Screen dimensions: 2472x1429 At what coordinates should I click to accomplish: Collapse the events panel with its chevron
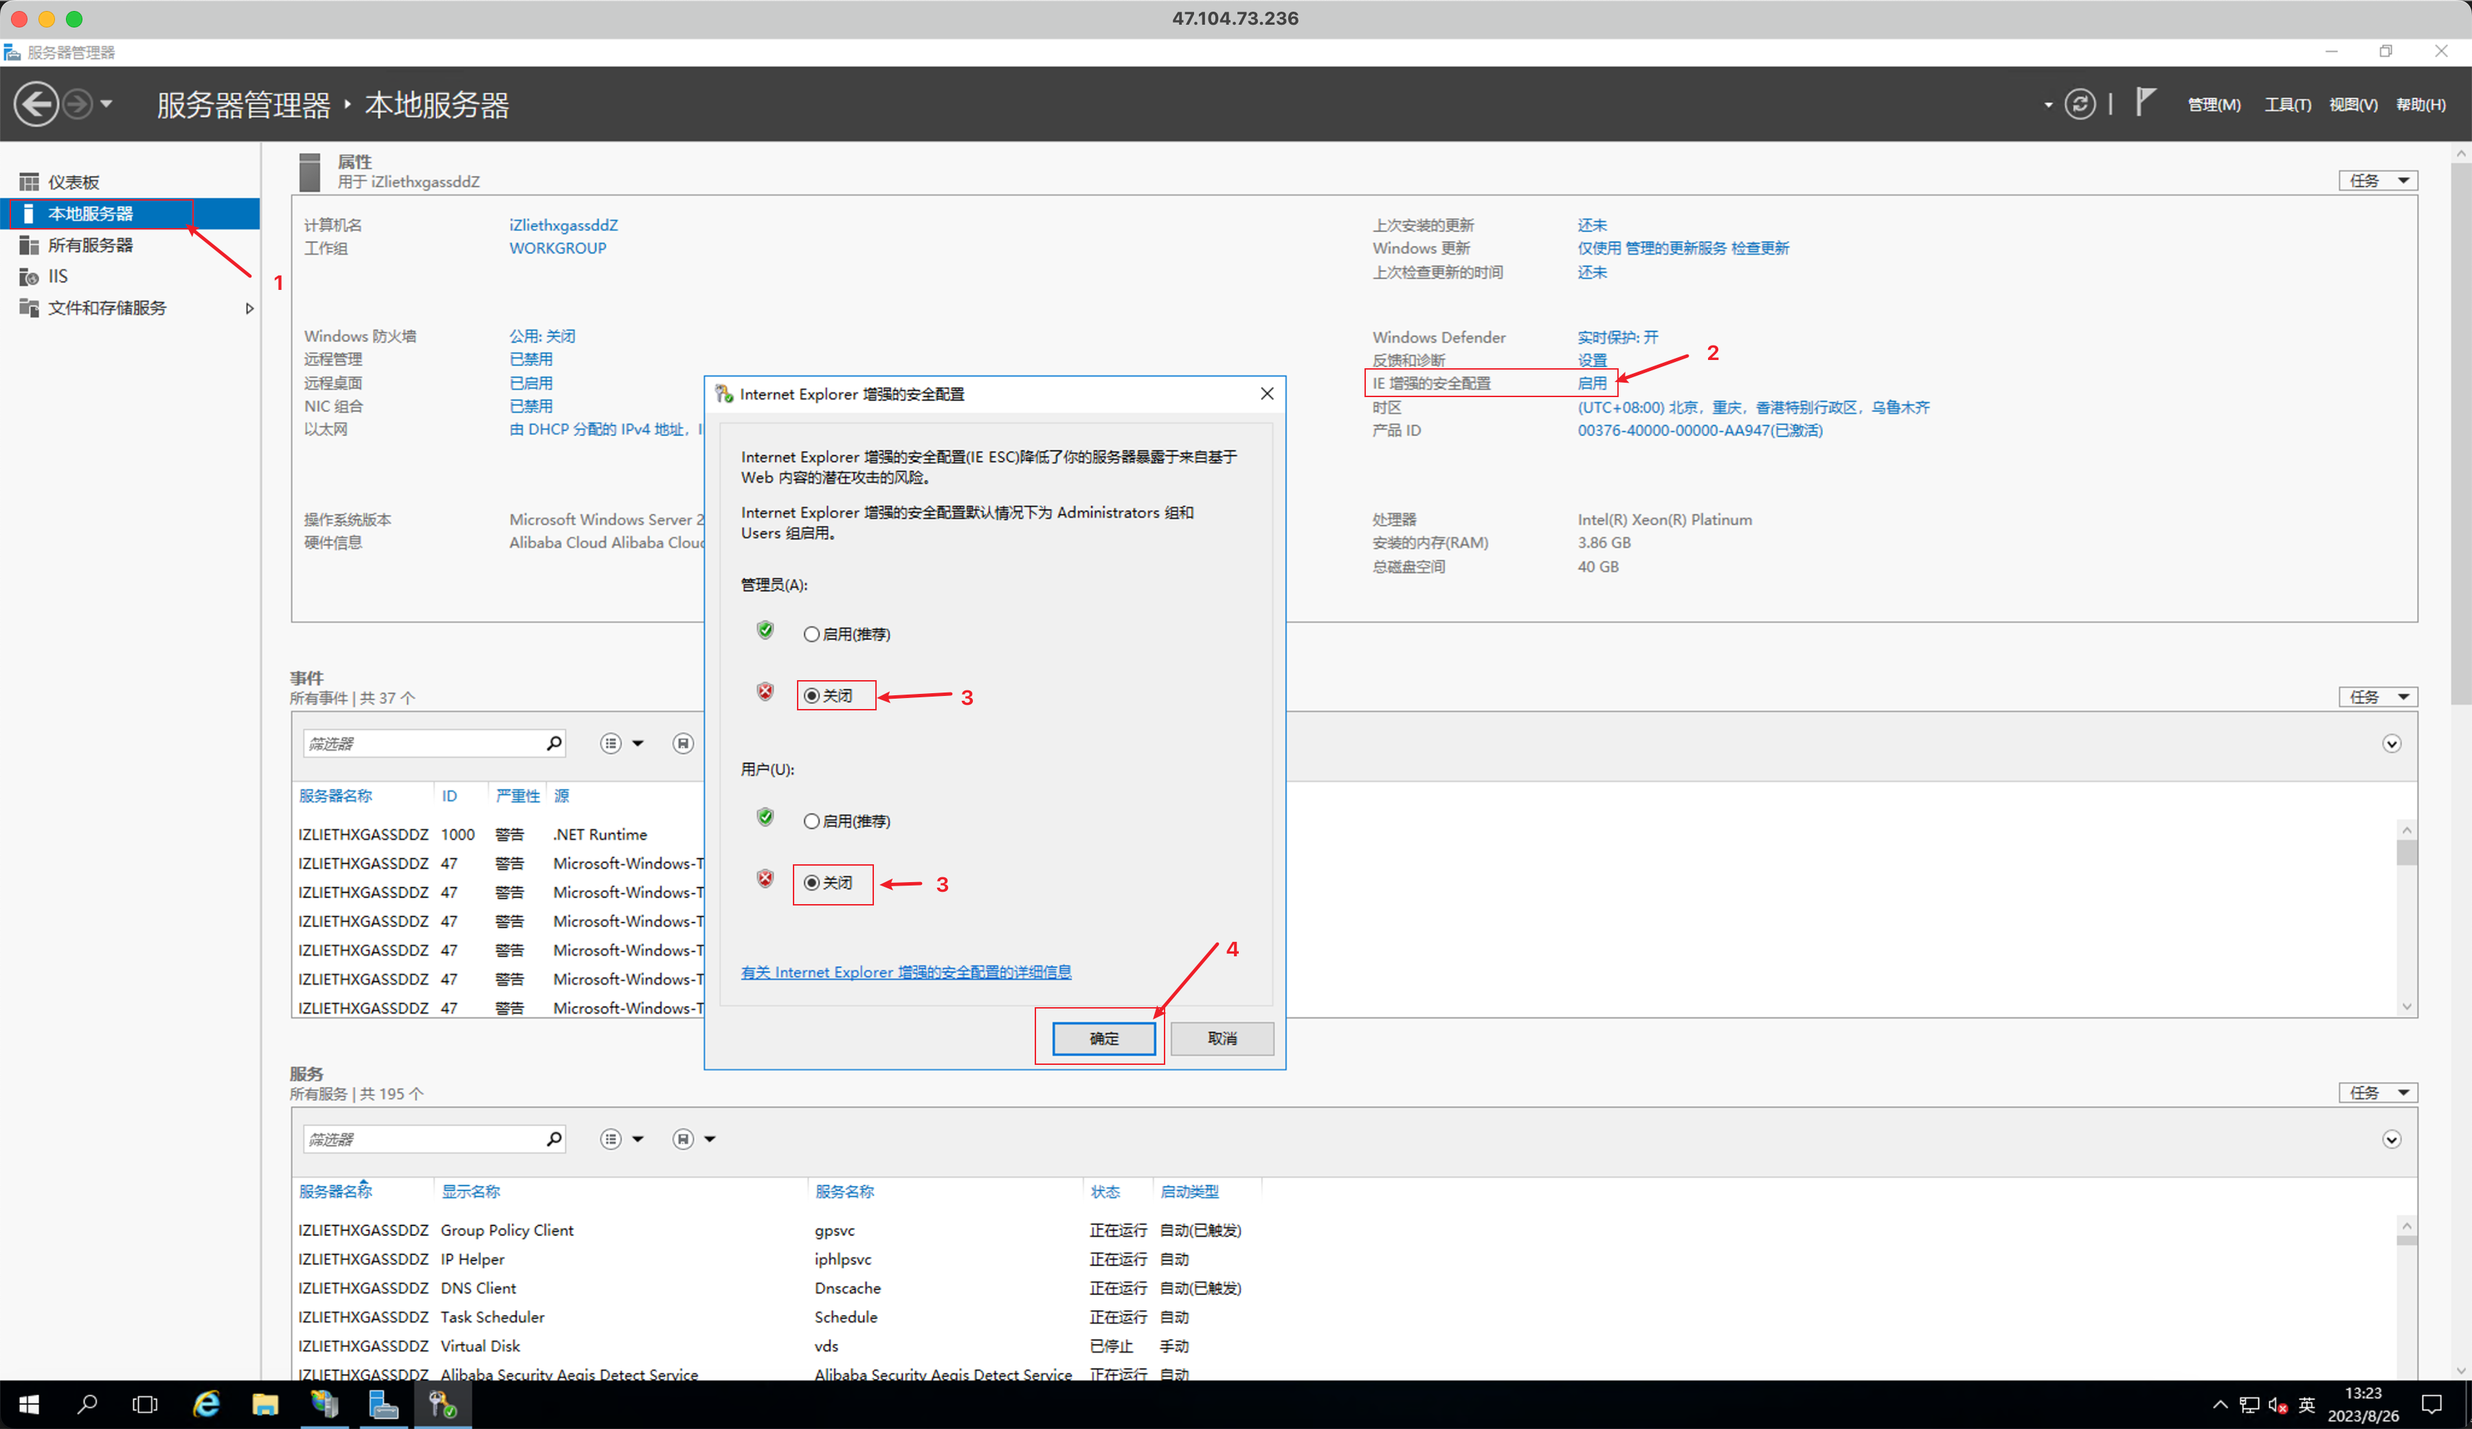[x=2392, y=743]
